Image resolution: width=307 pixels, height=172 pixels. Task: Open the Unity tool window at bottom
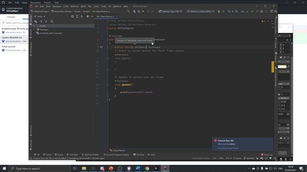coord(151,155)
